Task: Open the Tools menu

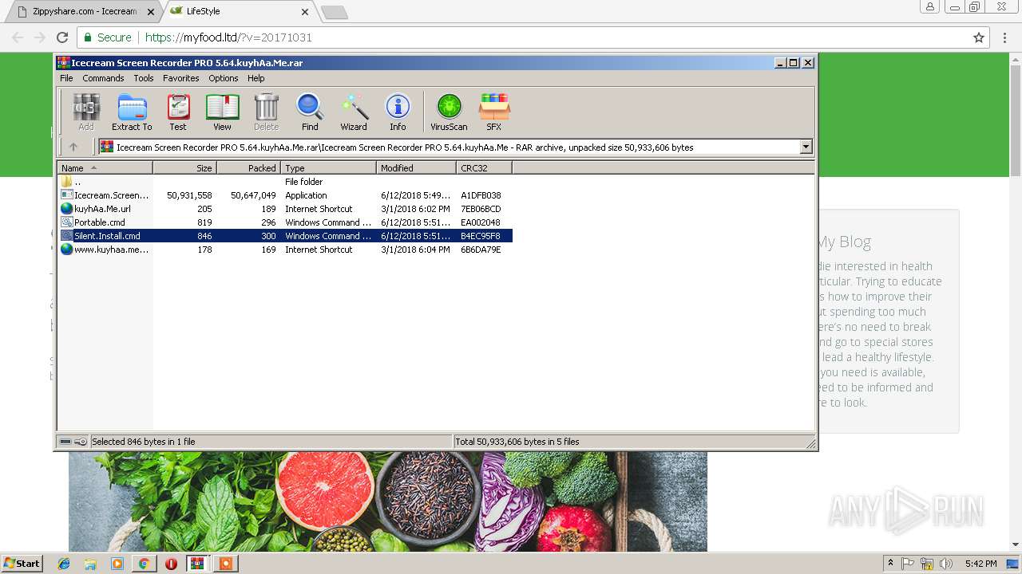Action: coord(144,78)
